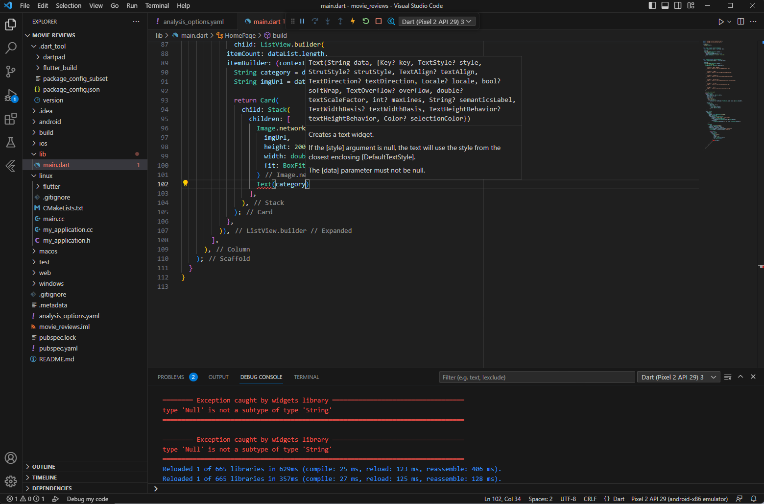Toggle the primary sidebar layout button
Screen dimensions: 764x504
[x=652, y=5]
